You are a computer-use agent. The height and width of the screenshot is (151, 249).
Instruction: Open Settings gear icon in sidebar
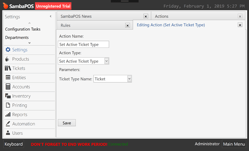pyautogui.click(x=8, y=50)
